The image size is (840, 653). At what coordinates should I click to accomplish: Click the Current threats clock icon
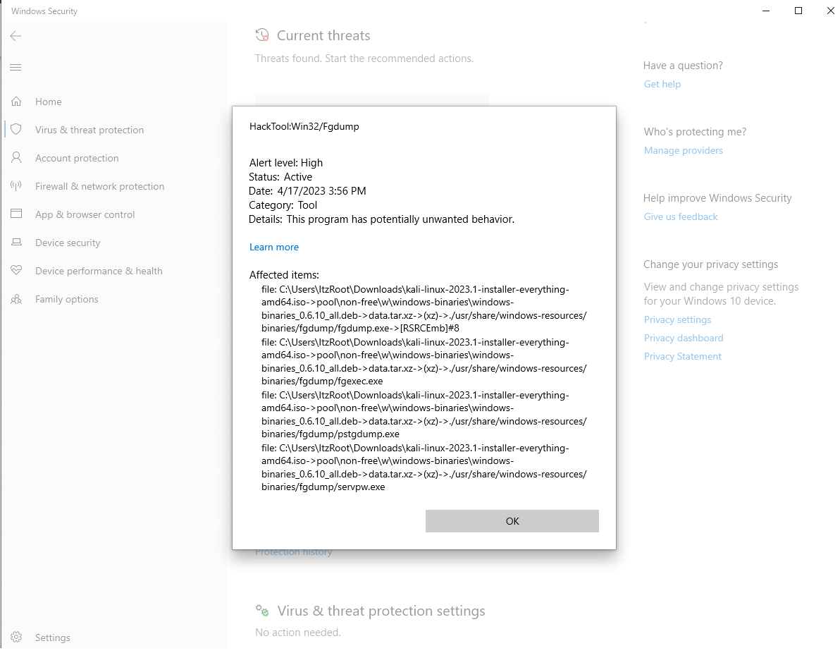tap(262, 35)
